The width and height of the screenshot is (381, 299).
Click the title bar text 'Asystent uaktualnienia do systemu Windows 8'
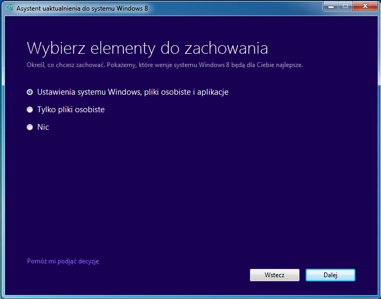82,9
